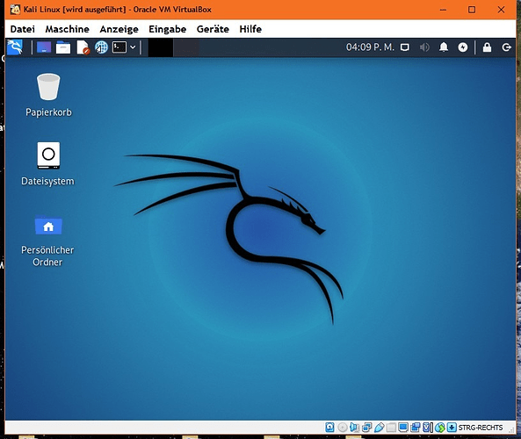Image resolution: width=521 pixels, height=439 pixels.
Task: Open the notifications bell icon
Action: [x=444, y=47]
